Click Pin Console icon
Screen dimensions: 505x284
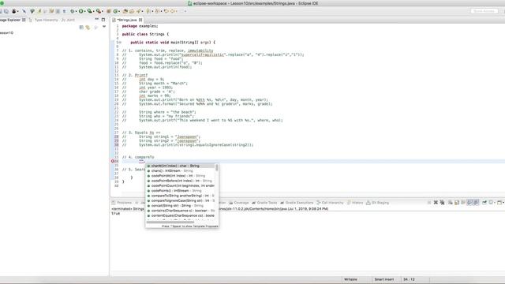click(484, 202)
